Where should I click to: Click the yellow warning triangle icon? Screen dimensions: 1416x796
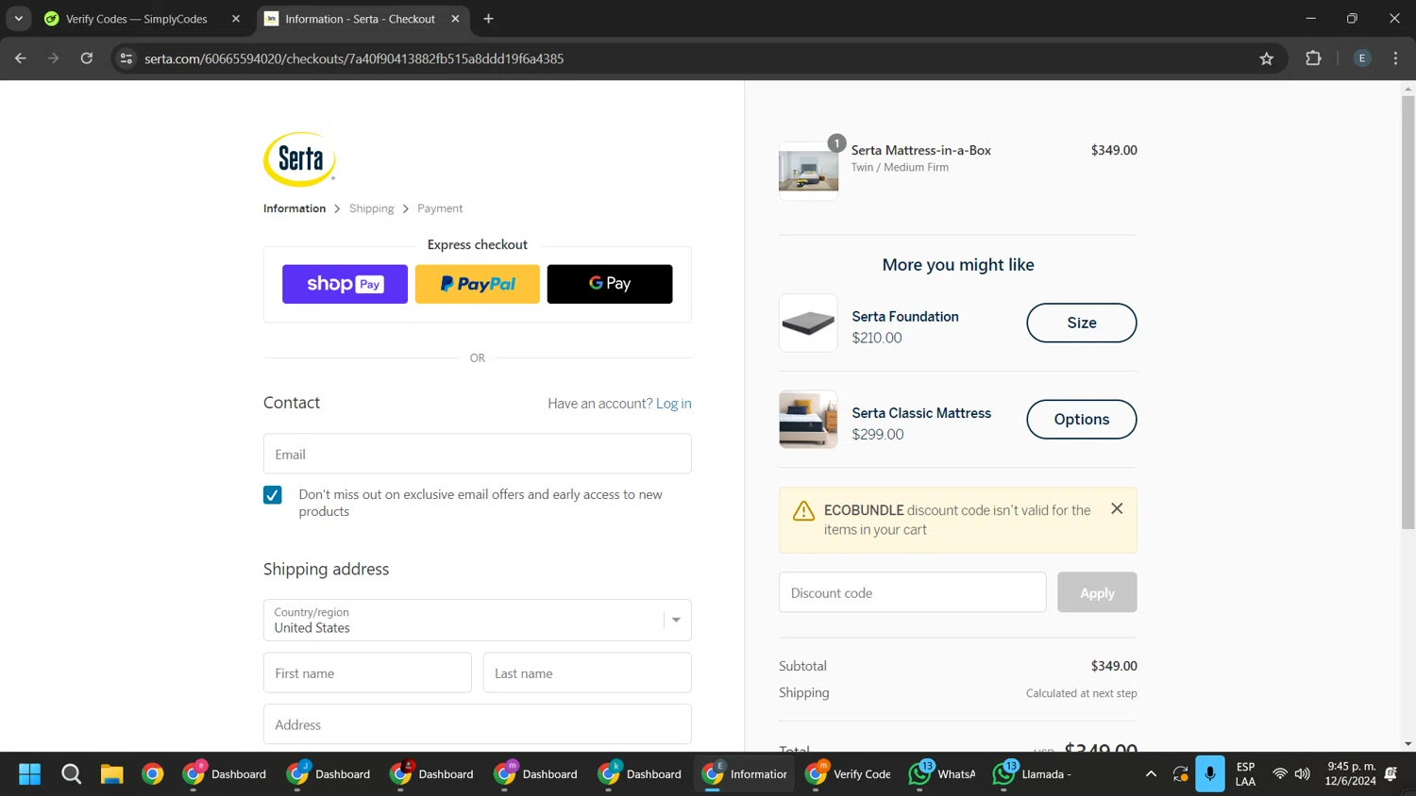(803, 511)
